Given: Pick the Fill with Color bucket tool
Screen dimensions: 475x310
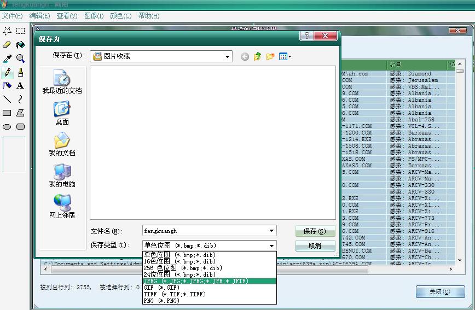Looking at the screenshot, I should point(20,45).
